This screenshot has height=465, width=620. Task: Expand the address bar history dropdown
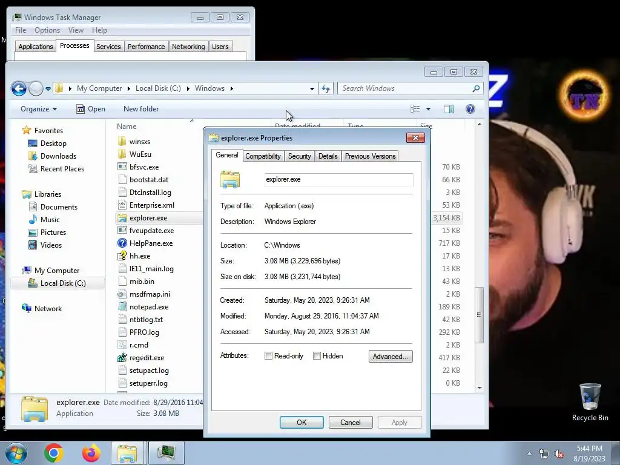point(312,88)
